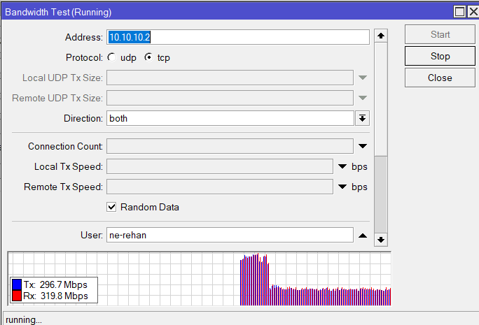The width and height of the screenshot is (479, 325).
Task: Click the running... status text
Action: point(24,320)
